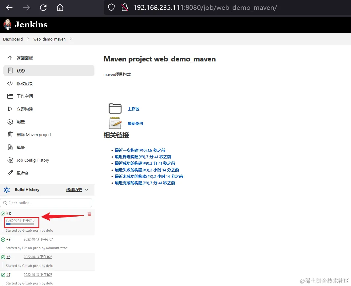This screenshot has width=351, height=286.
Task: Click the code brackets icon beside 修改记录
Action: click(10, 84)
